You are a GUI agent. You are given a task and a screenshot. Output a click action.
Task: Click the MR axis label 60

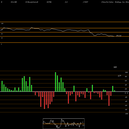(x=126, y=81)
